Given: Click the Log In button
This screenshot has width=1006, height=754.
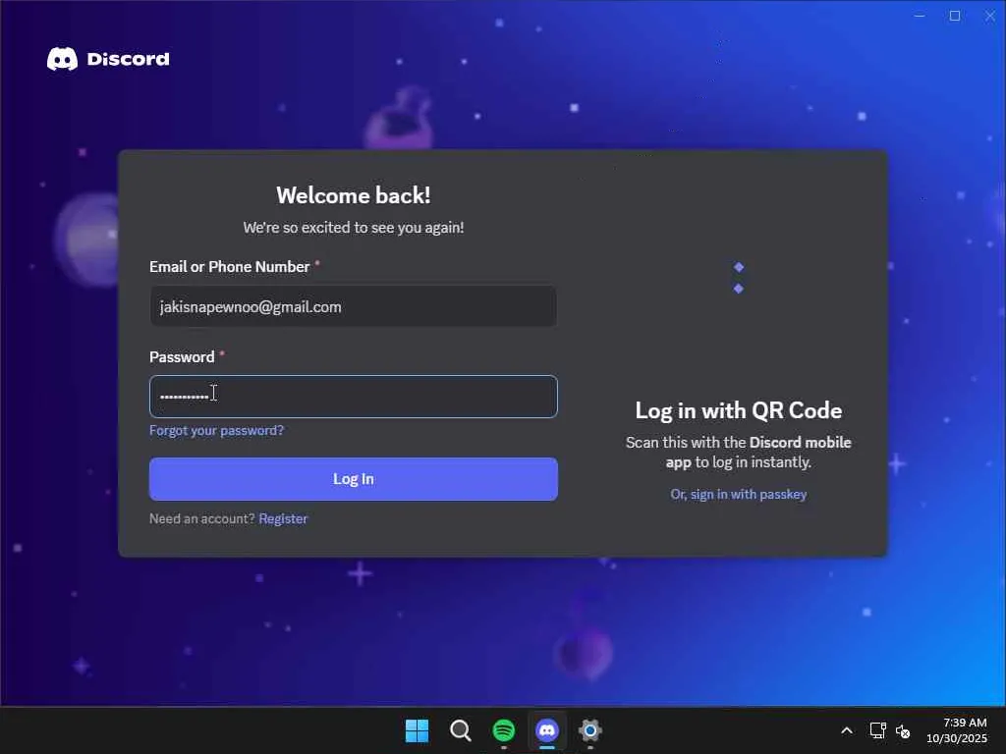Looking at the screenshot, I should coord(354,479).
